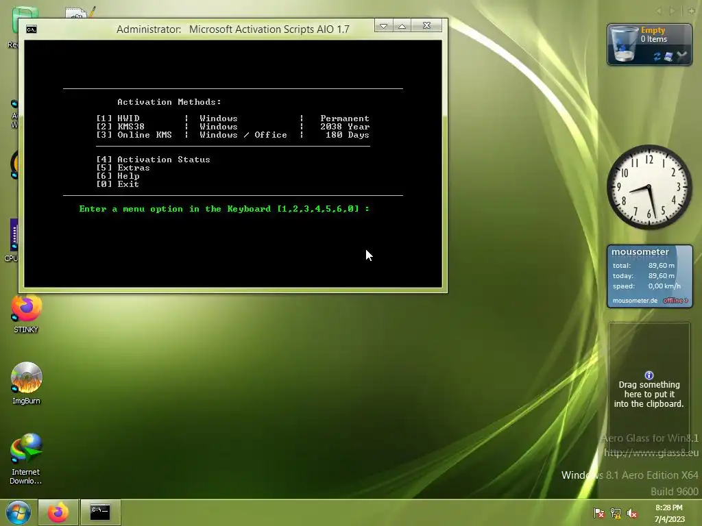
Task: Click the mousometer speed 0,00 km/h value
Action: pos(664,286)
